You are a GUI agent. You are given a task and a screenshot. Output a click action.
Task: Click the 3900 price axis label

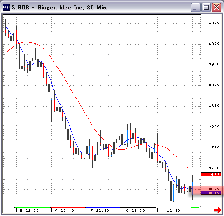[214, 85]
